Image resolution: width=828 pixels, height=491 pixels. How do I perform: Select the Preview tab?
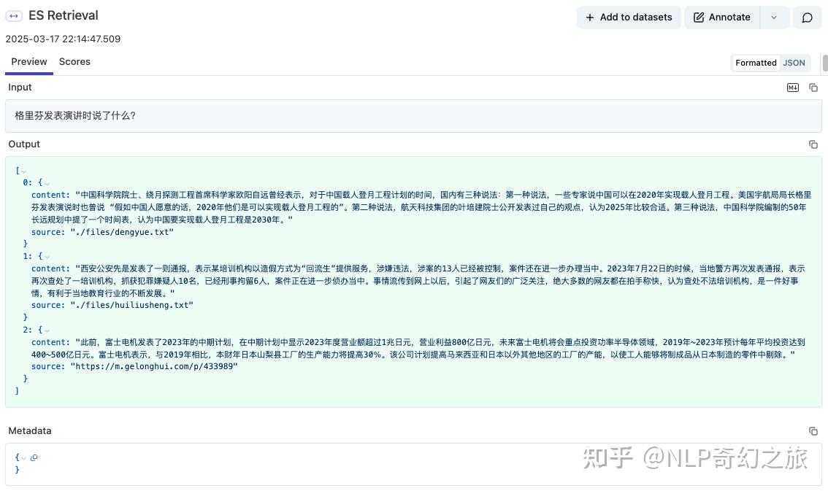click(x=28, y=61)
